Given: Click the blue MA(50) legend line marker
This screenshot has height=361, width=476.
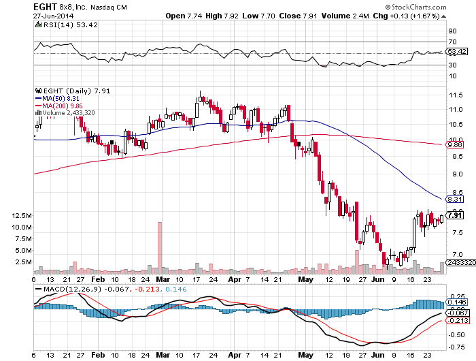Looking at the screenshot, I should [38, 99].
